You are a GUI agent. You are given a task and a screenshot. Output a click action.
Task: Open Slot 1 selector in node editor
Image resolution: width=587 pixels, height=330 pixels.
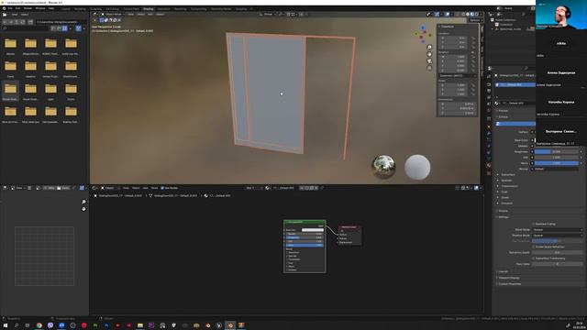click(253, 188)
